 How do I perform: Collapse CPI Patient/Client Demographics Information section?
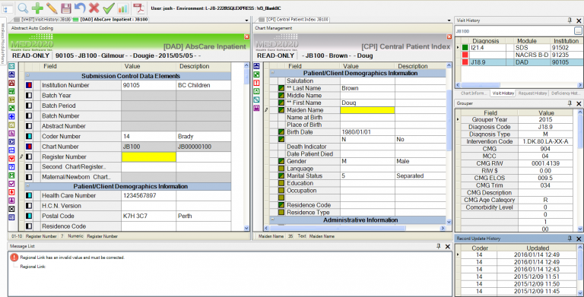pyautogui.click(x=273, y=73)
